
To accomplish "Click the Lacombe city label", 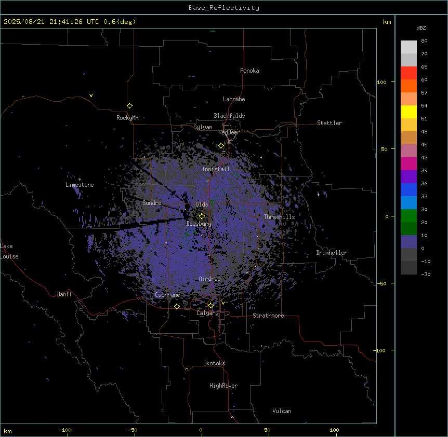I will pyautogui.click(x=234, y=99).
